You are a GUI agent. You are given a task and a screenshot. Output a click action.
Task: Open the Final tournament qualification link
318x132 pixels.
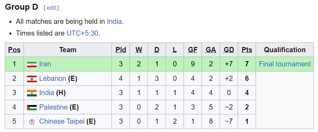[285, 64]
